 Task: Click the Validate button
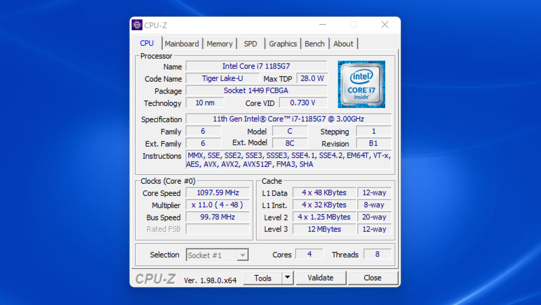(x=321, y=278)
